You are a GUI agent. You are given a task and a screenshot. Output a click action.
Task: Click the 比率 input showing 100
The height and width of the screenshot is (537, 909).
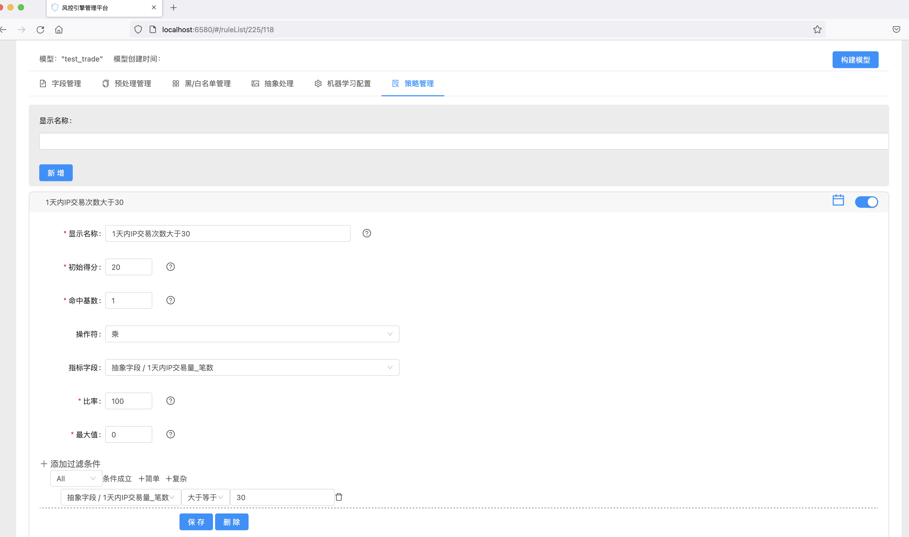click(x=128, y=401)
